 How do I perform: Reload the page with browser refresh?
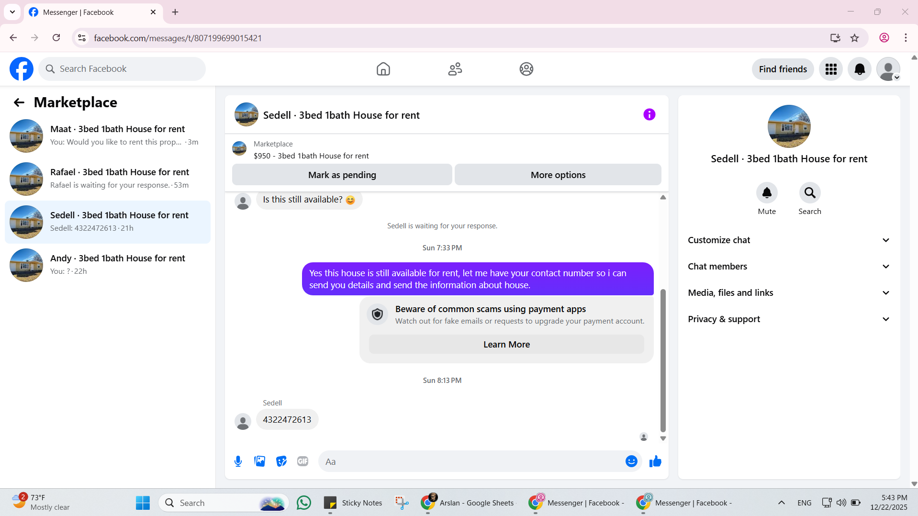pos(56,38)
